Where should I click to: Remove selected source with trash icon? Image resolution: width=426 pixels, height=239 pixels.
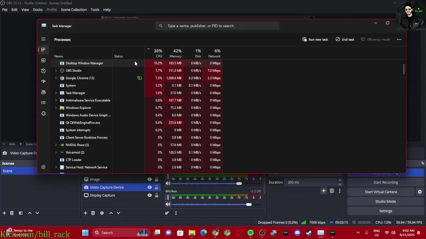[x=93, y=213]
